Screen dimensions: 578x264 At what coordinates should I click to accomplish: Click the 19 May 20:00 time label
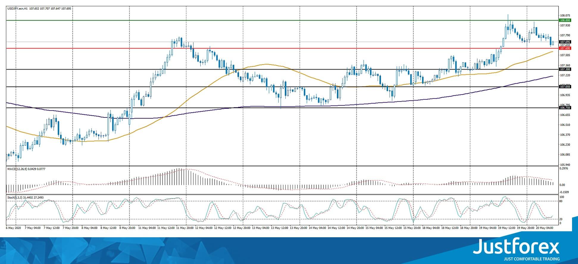526,228
